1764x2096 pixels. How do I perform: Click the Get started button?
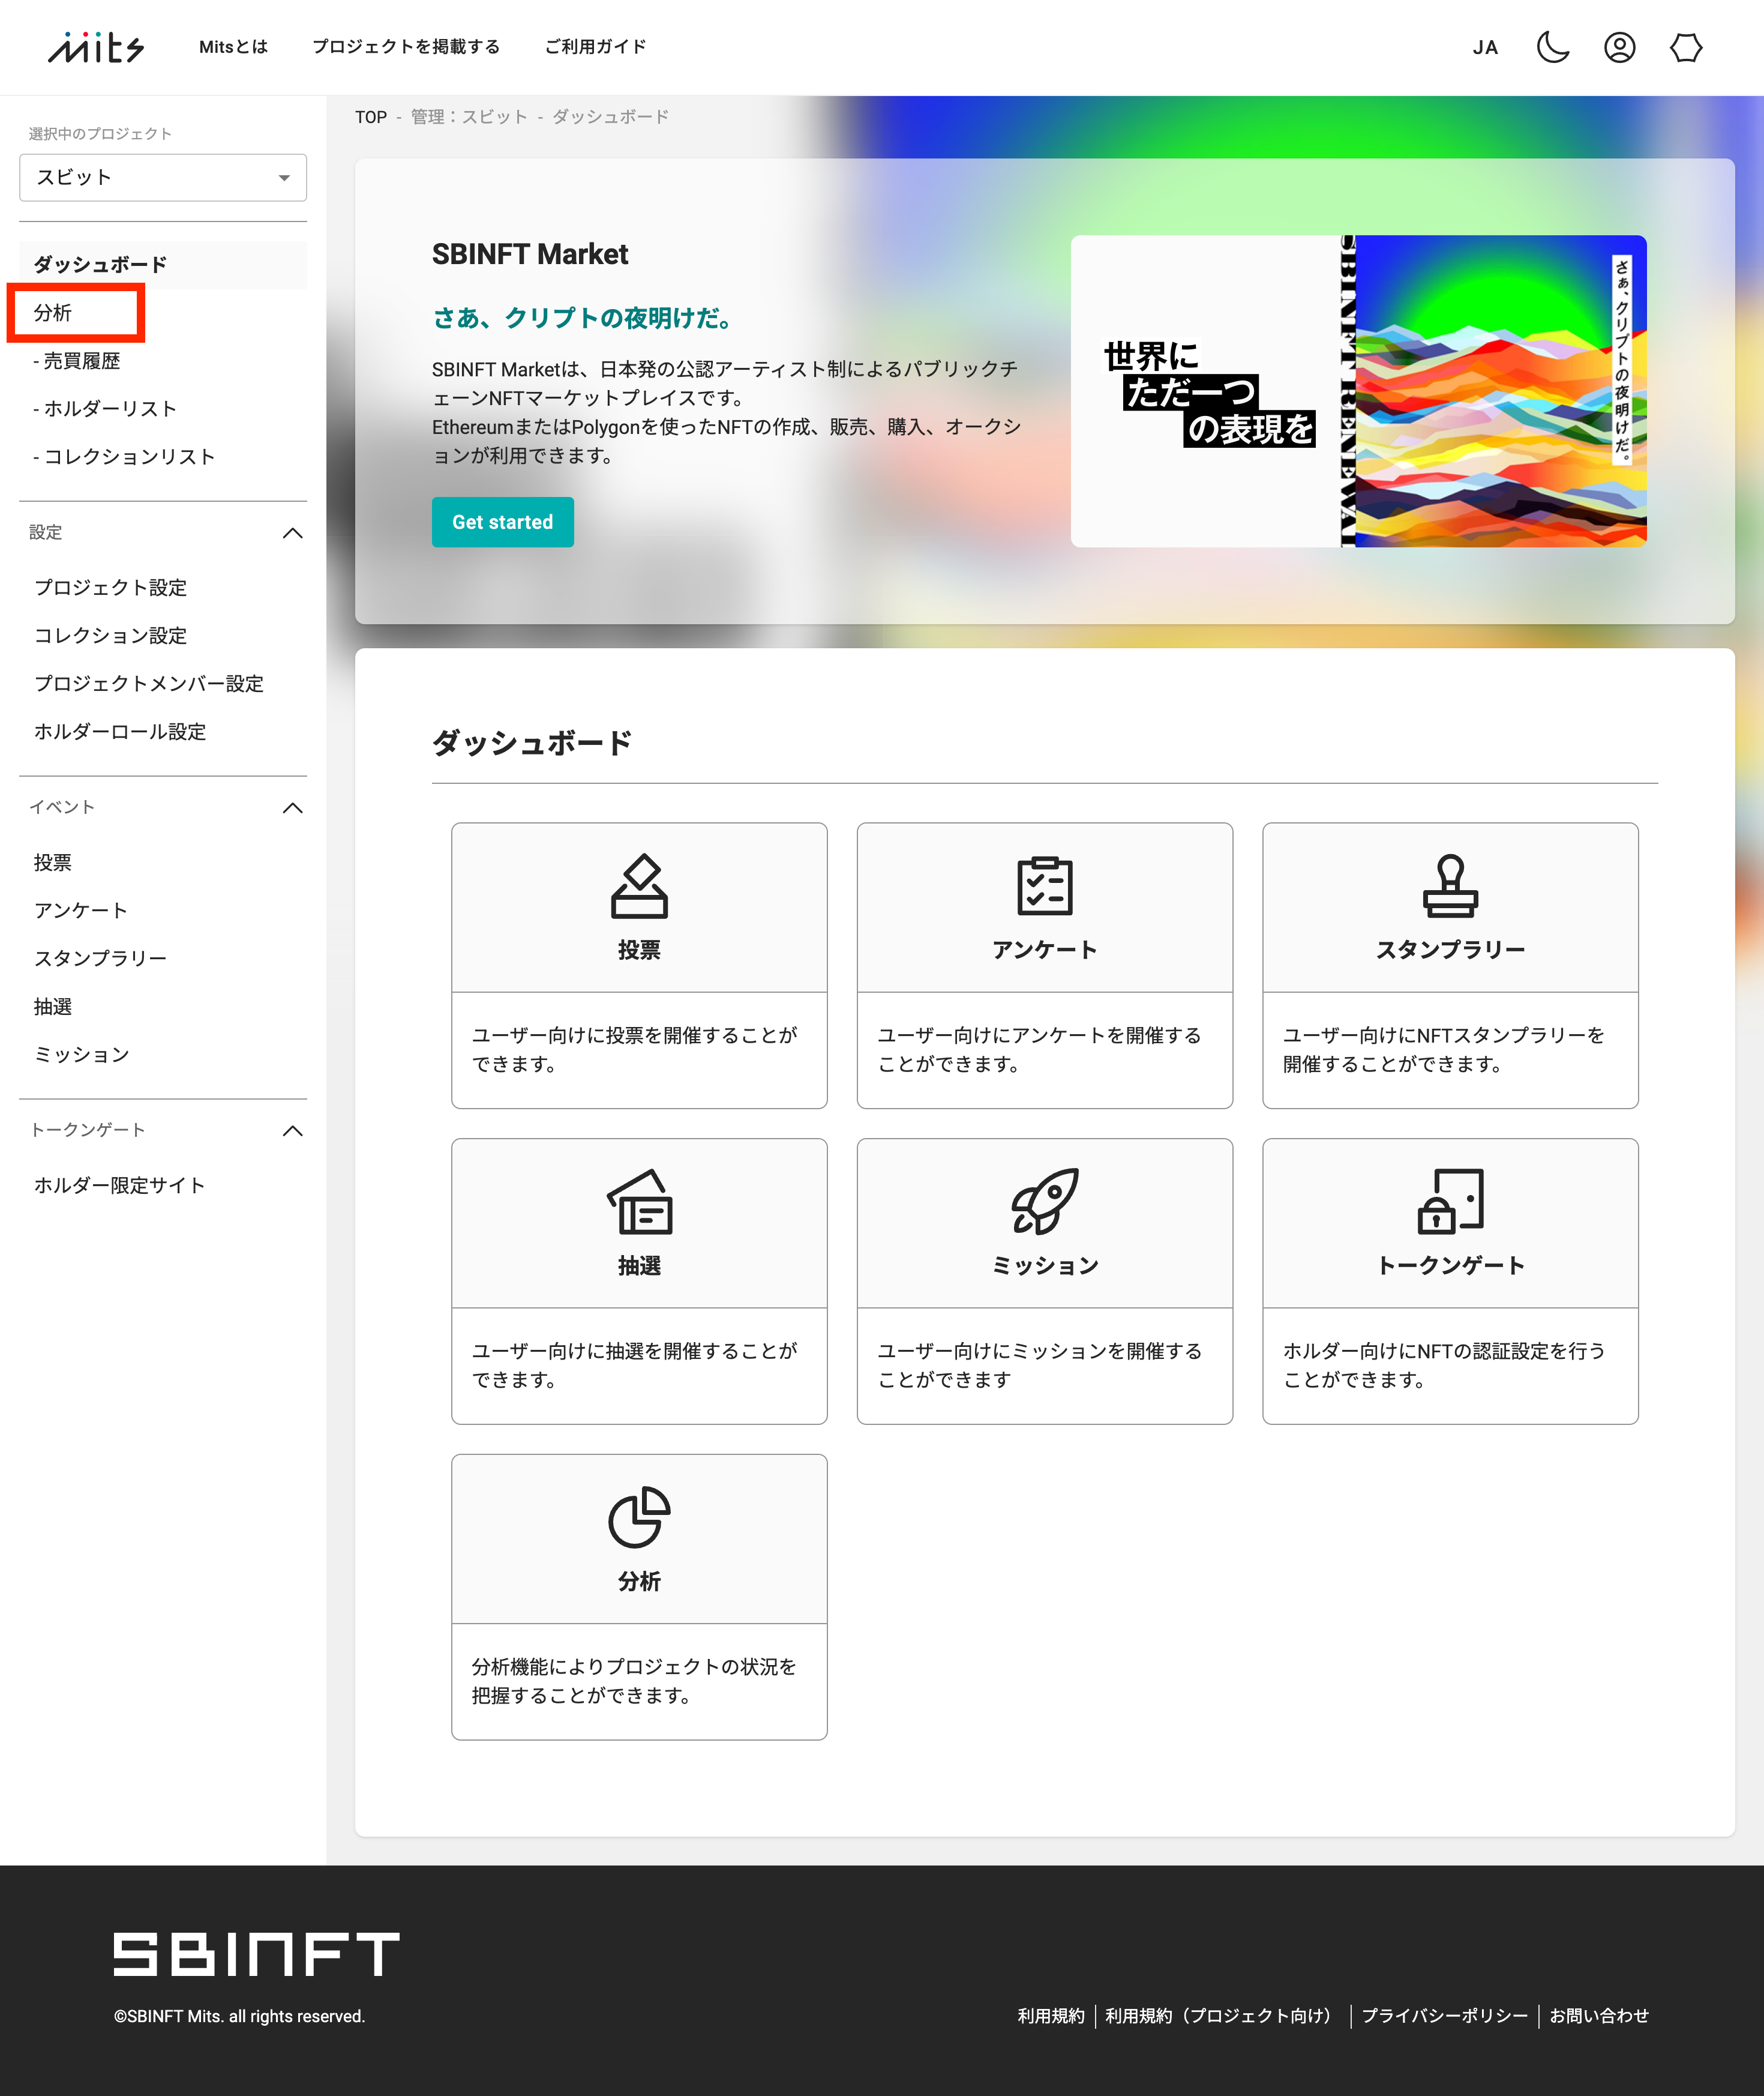503,522
